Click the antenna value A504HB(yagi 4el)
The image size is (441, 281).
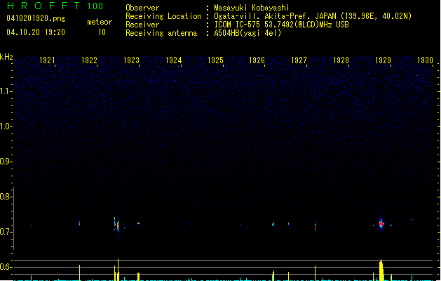[x=247, y=33]
